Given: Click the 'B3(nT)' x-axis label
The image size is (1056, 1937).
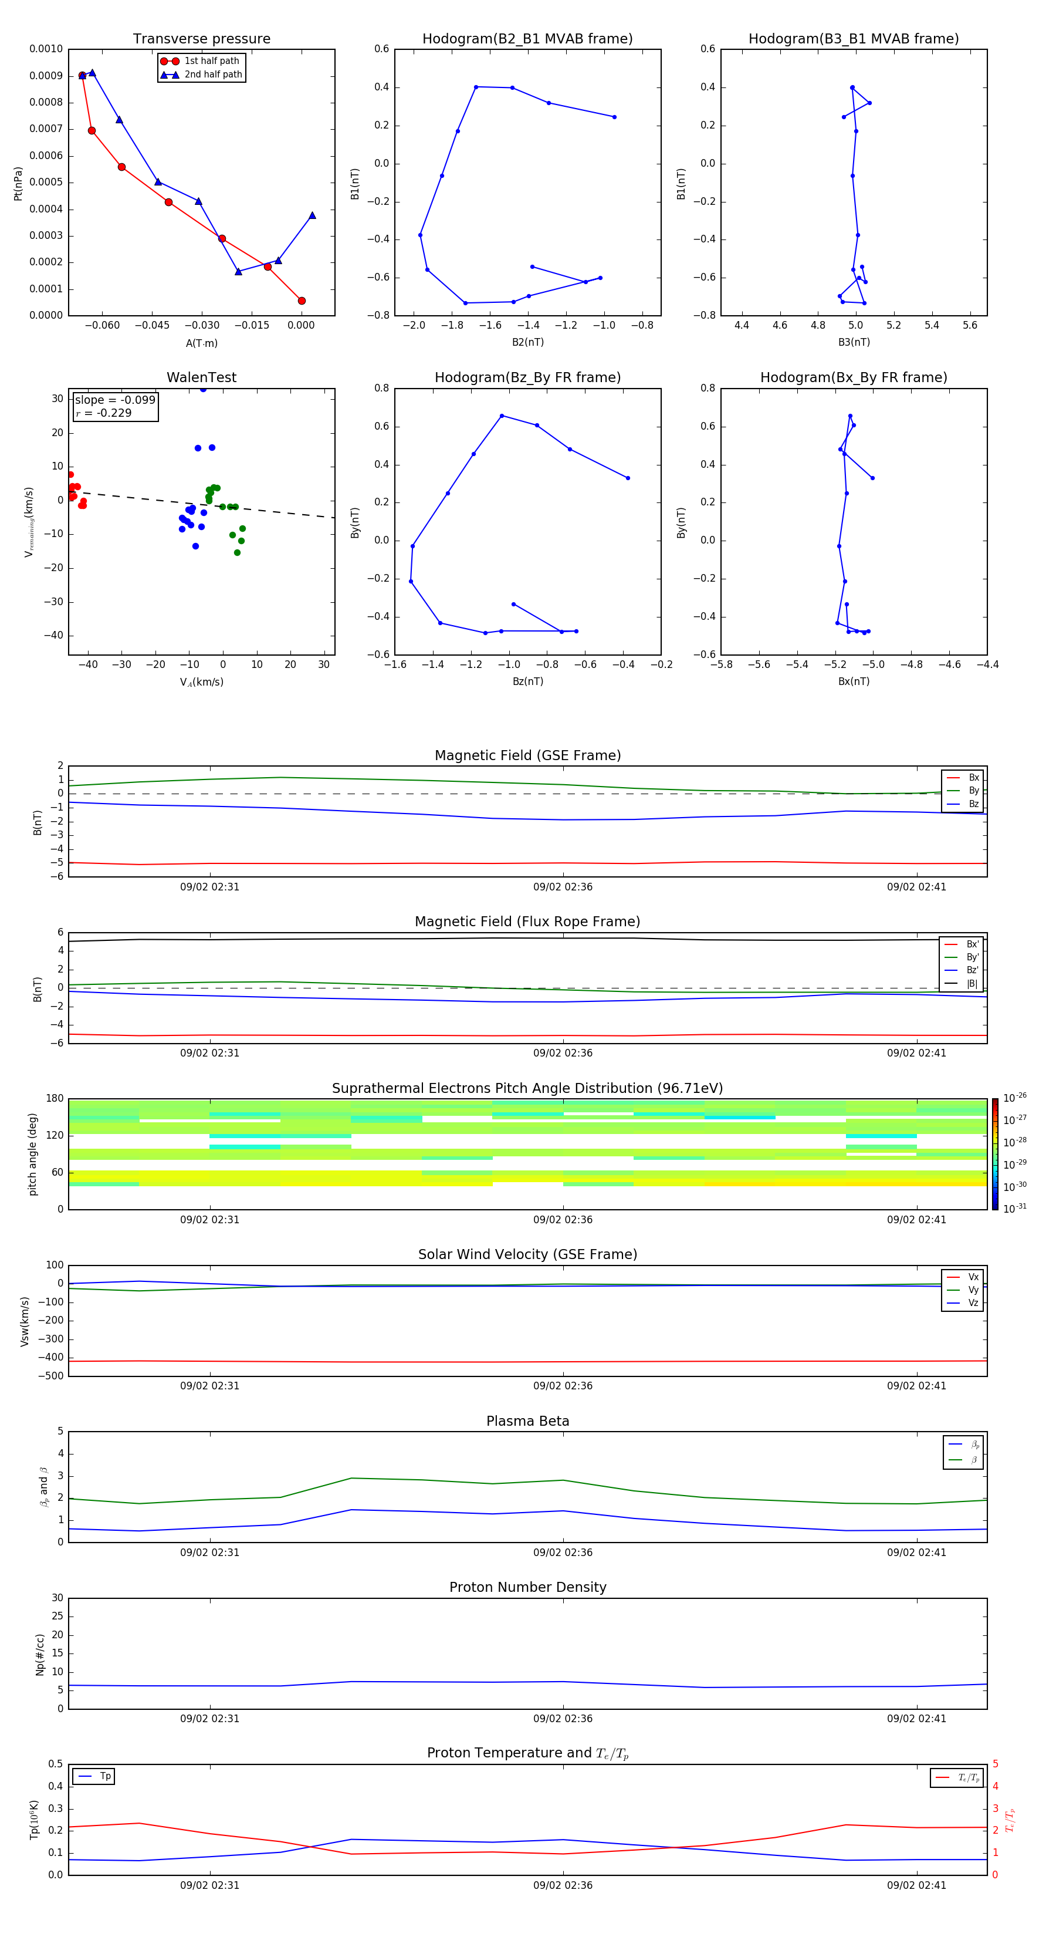Looking at the screenshot, I should coord(854,342).
